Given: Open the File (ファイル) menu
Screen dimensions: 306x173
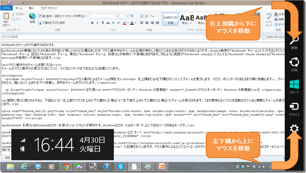Looking at the screenshot, I should 7,8.
